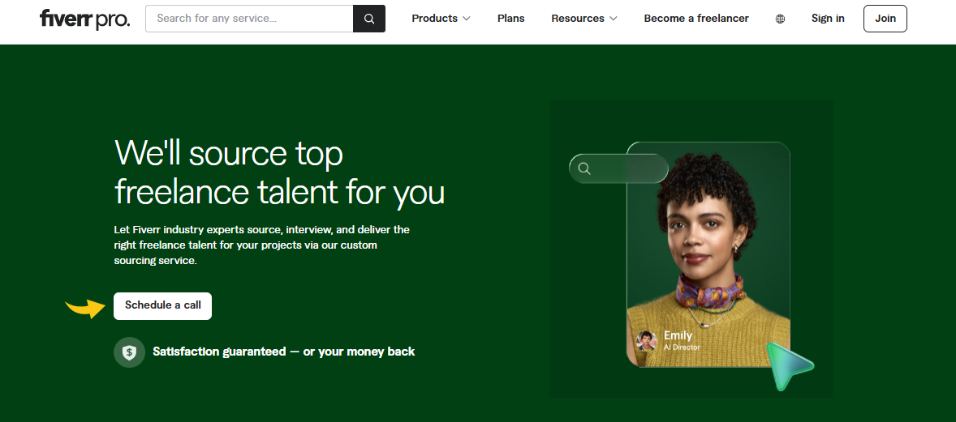Open the Plans menu item

(x=511, y=19)
